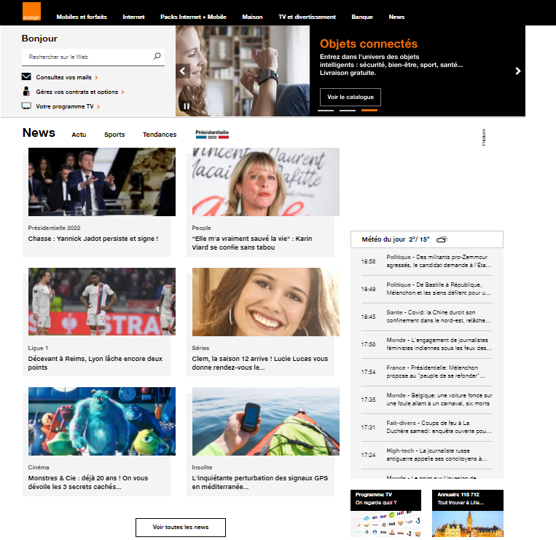
Task: Select the first carousel indicator bar
Action: [326, 111]
